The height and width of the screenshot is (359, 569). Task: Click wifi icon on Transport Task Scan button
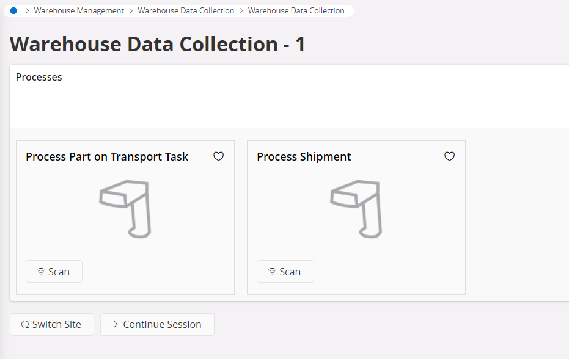pyautogui.click(x=41, y=271)
